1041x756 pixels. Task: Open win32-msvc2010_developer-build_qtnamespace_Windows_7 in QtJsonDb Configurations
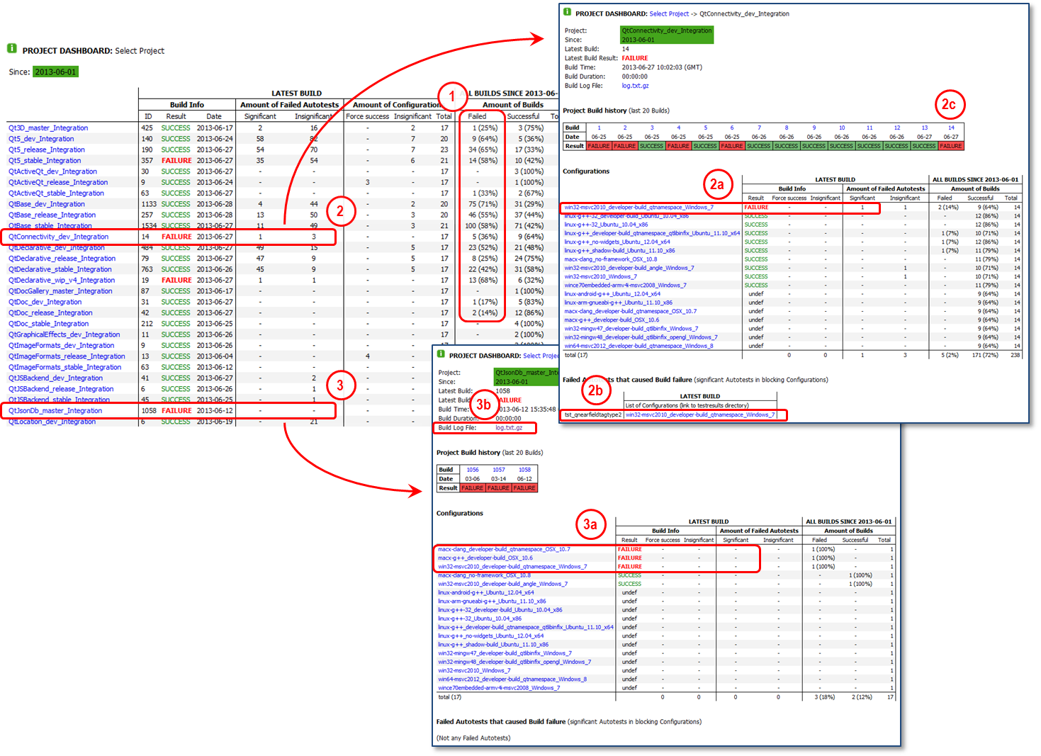tap(512, 567)
